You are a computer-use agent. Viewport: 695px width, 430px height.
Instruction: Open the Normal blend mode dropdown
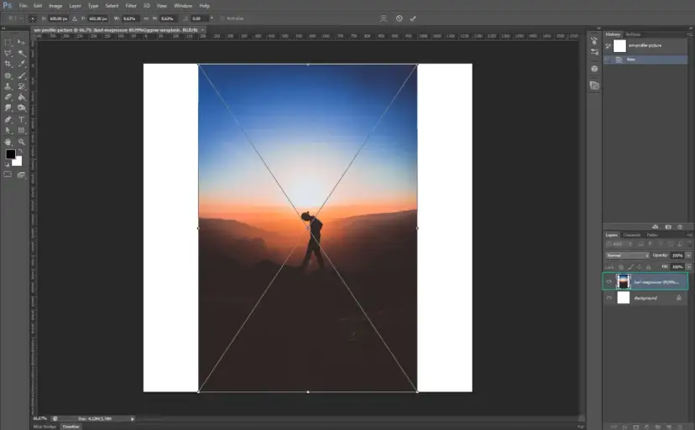(x=627, y=255)
